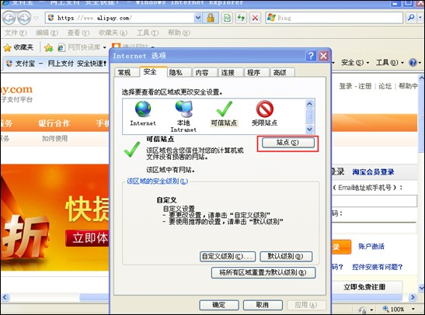Click the 如何使用 sub-navigation link
Screen dimensions: 425x315
coord(54,139)
